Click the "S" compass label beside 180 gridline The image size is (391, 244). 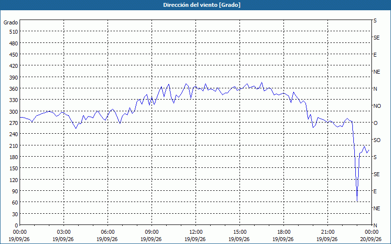pos(375,157)
